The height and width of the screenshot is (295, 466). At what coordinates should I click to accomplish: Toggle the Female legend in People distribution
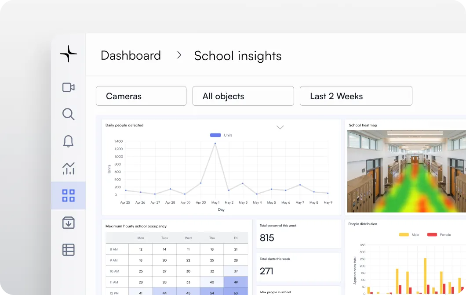click(x=440, y=234)
